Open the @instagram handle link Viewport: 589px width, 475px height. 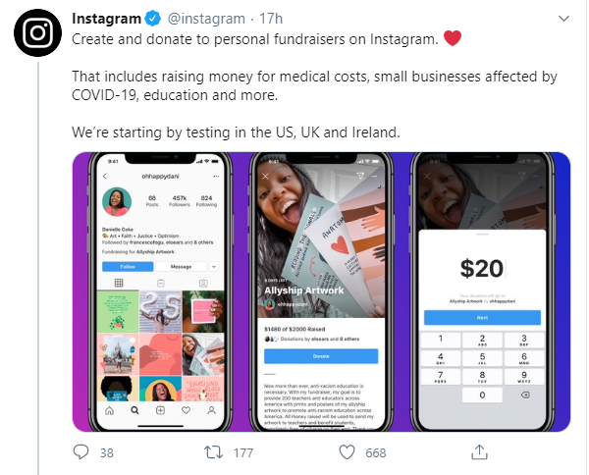pos(206,19)
